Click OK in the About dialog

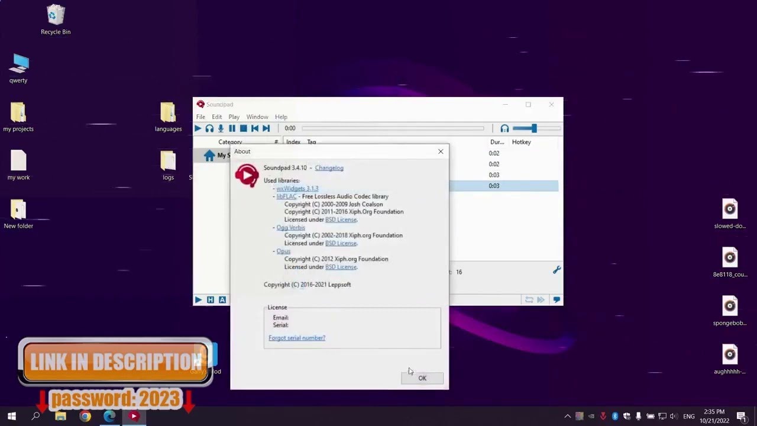click(422, 378)
